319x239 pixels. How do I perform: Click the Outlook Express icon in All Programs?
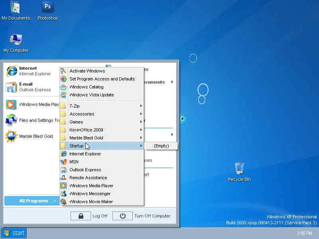[63, 170]
